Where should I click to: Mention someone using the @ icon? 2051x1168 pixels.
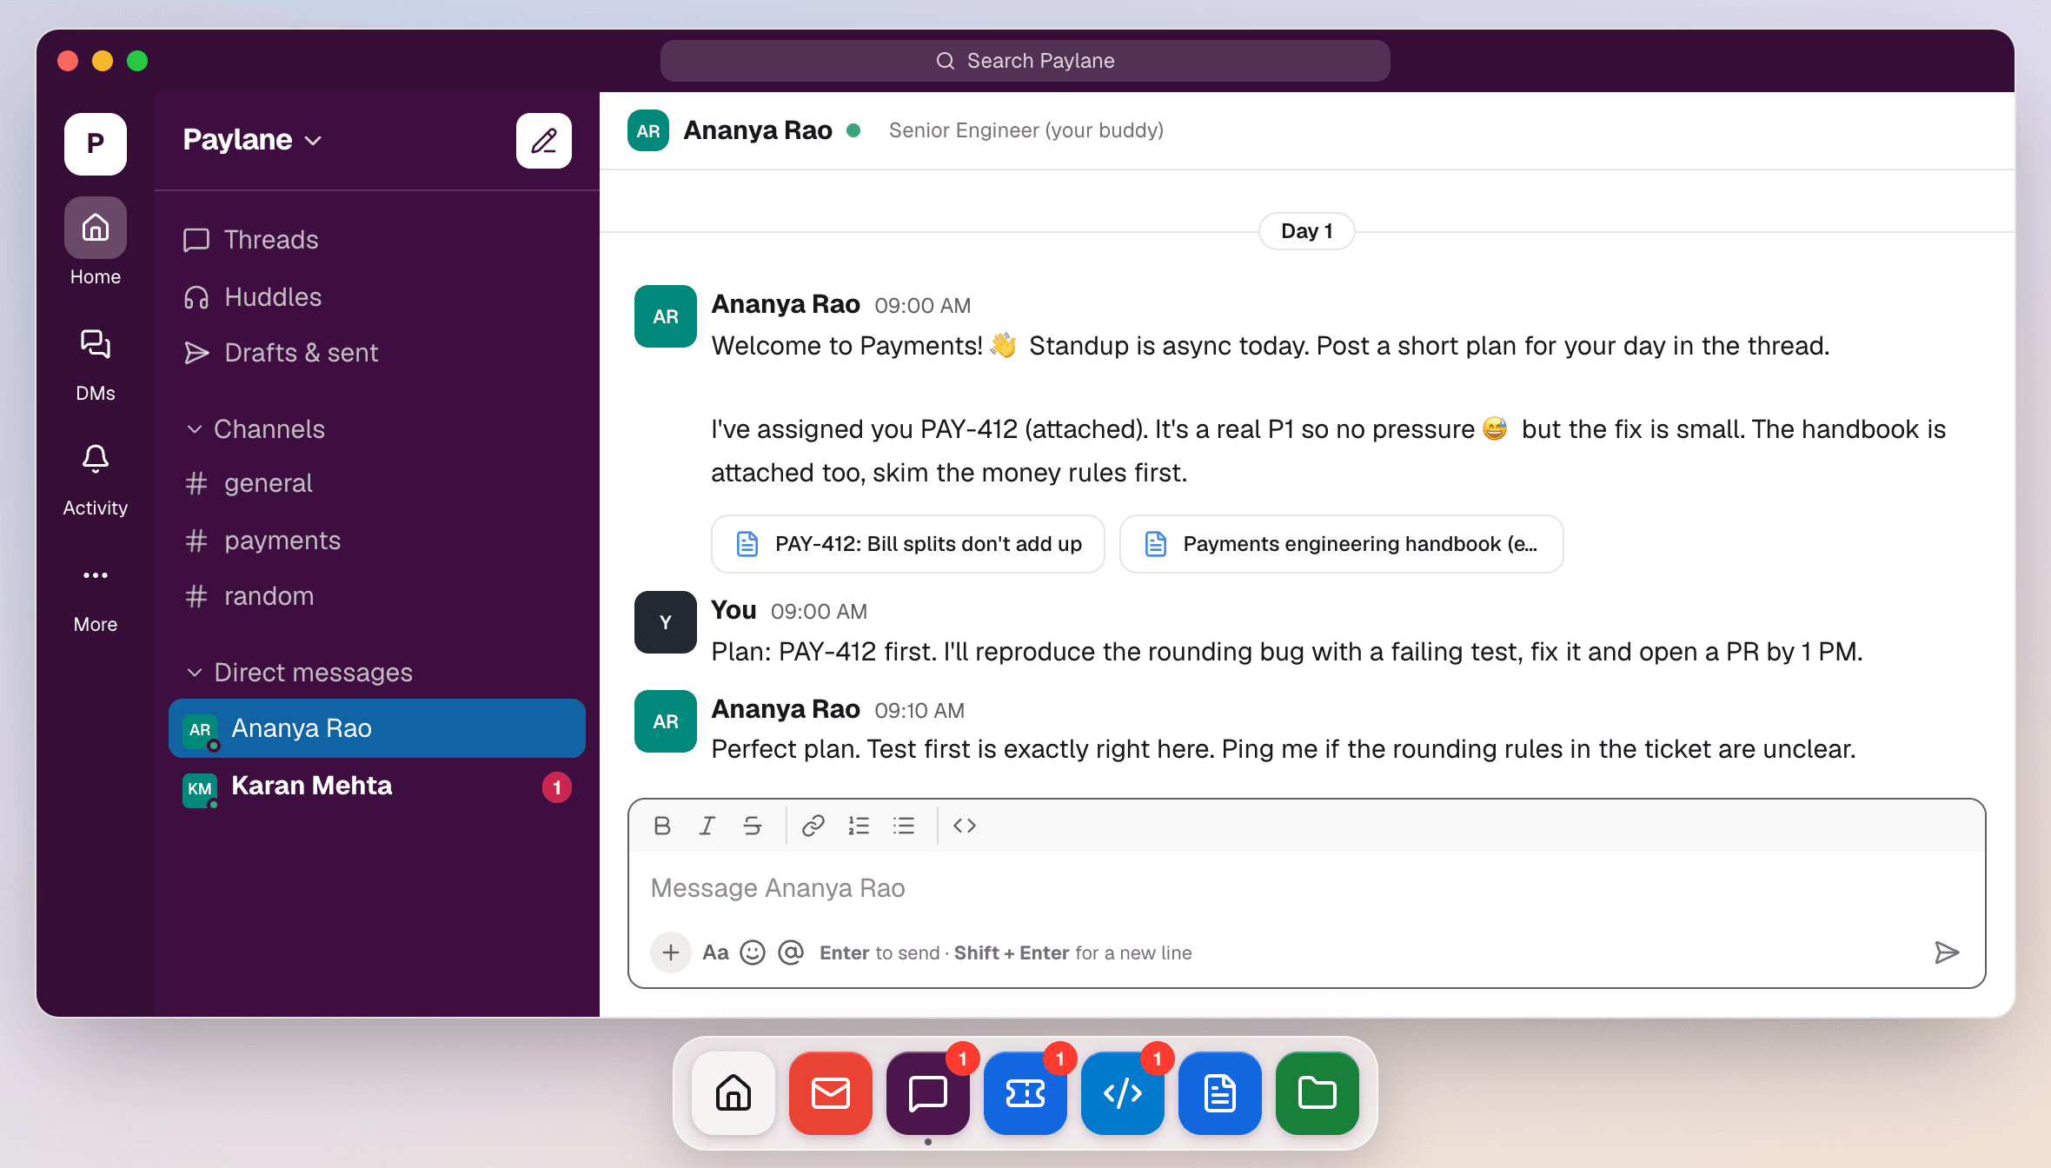tap(791, 952)
